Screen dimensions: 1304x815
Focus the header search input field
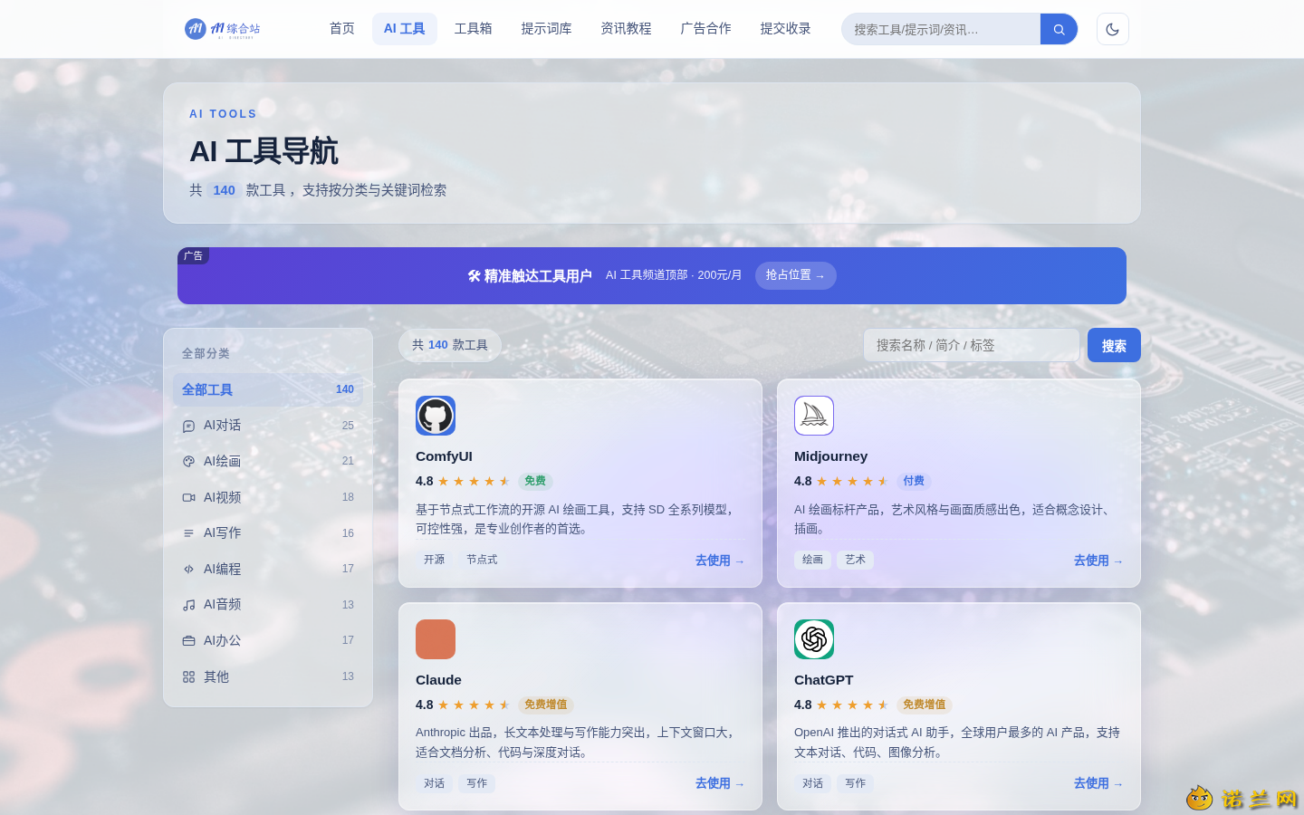[x=941, y=29]
